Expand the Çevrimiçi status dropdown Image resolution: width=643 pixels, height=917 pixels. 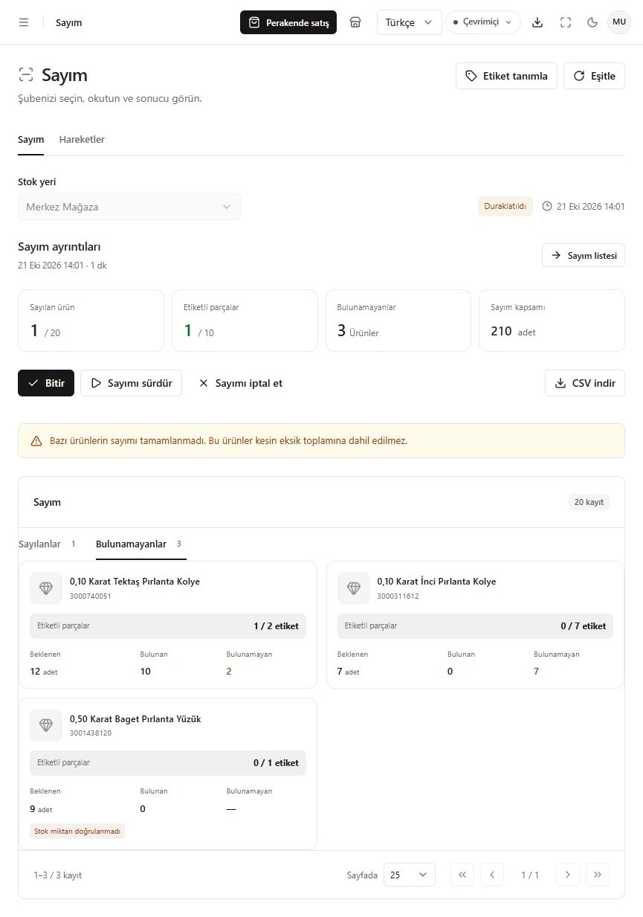[x=483, y=22]
